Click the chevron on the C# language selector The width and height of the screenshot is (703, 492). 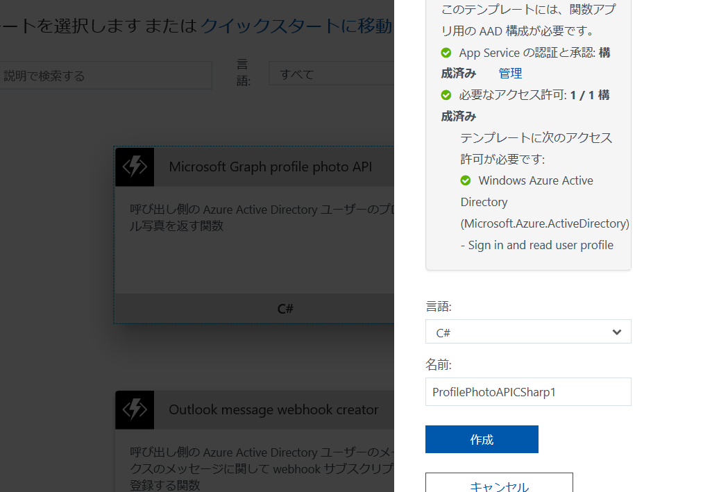616,331
